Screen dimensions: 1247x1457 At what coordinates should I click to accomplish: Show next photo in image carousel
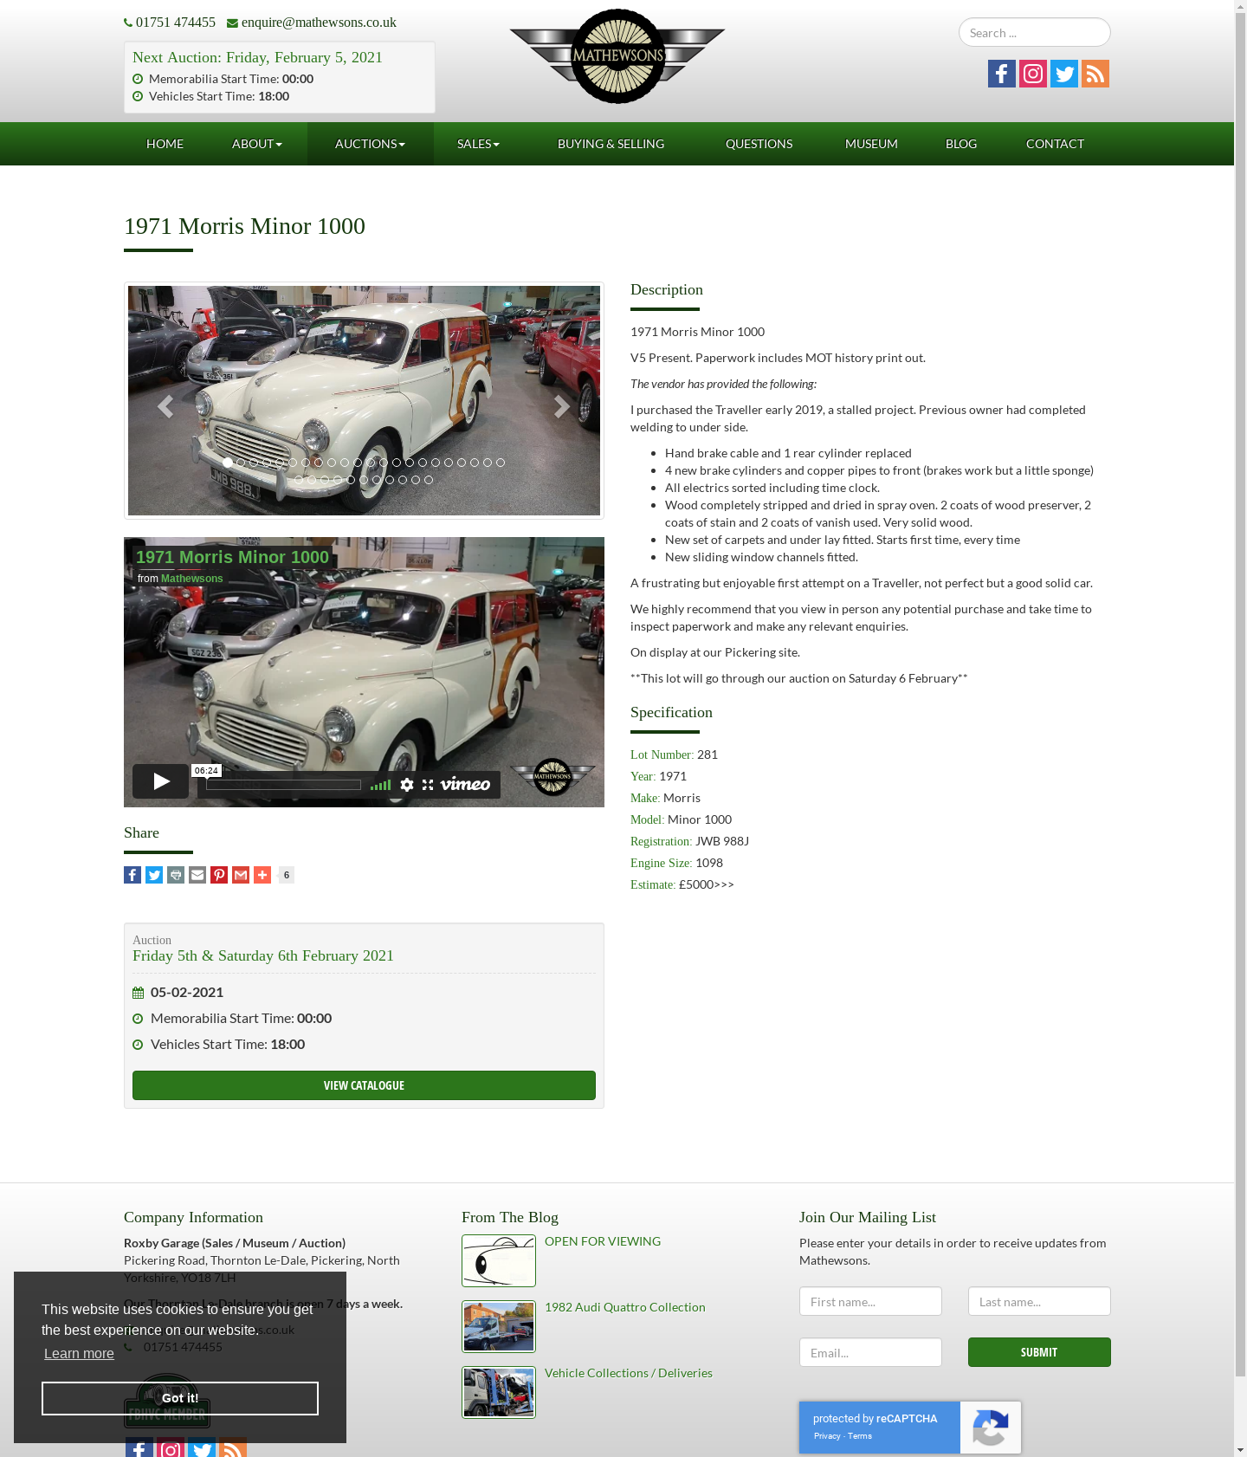click(561, 406)
